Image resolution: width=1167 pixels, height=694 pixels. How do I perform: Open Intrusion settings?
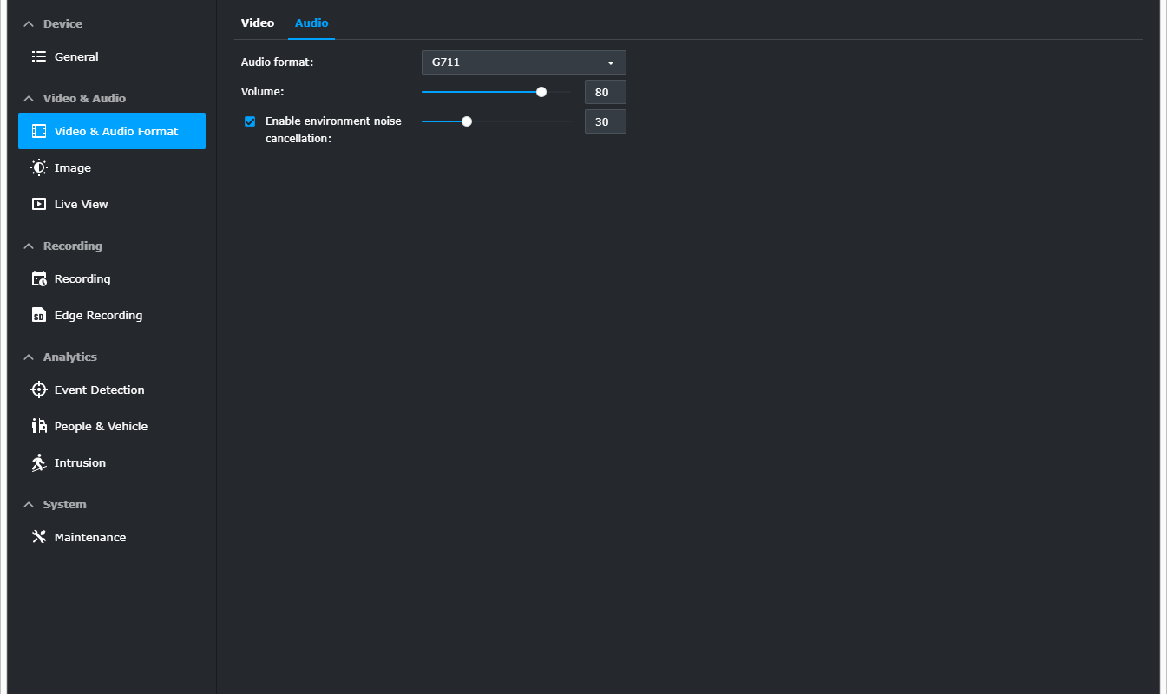(112, 462)
